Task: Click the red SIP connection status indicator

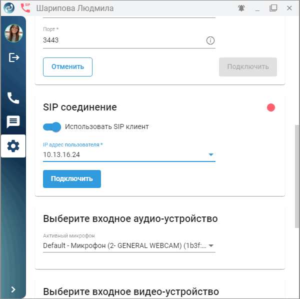Action: coord(271,107)
